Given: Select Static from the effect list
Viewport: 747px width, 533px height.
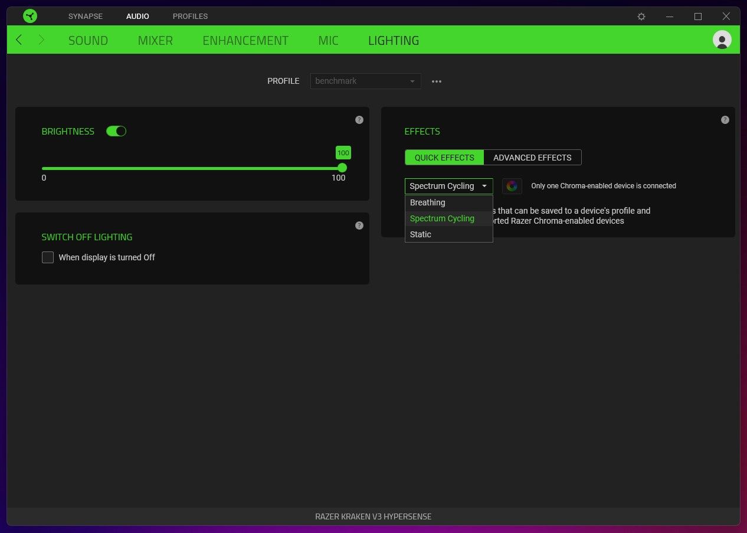Looking at the screenshot, I should tap(449, 234).
